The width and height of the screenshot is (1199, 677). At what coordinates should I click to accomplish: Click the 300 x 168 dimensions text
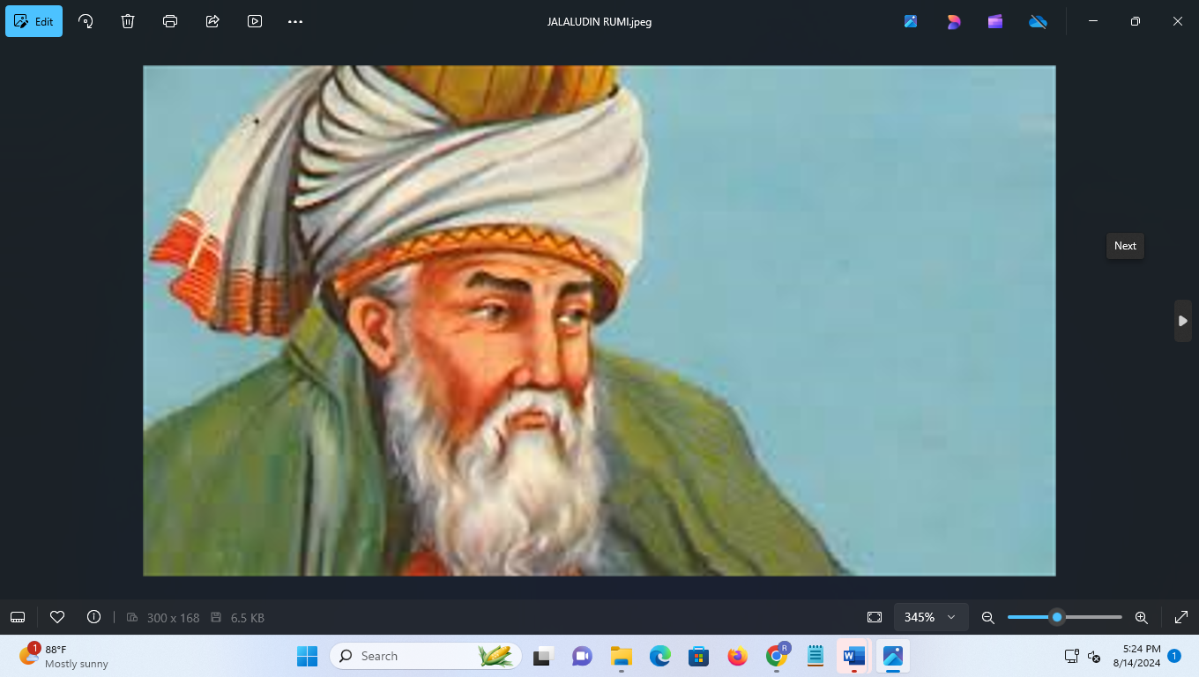tap(173, 618)
